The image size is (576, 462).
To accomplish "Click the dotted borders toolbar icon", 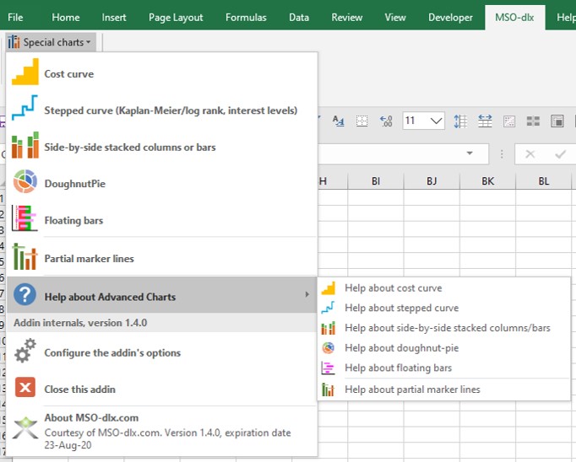I will coord(361,121).
